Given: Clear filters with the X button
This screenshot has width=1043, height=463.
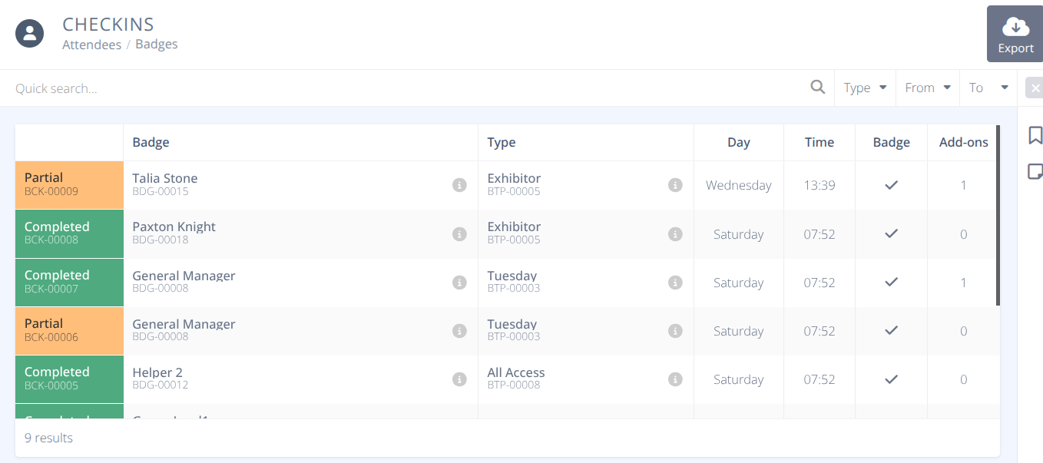Looking at the screenshot, I should [1037, 87].
